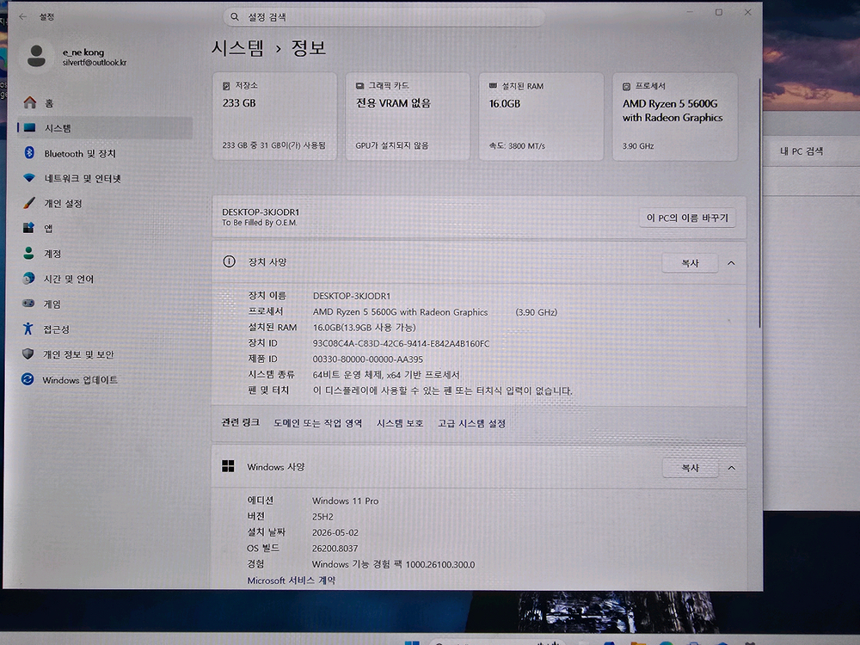Click the 저장소 storage card icon
The height and width of the screenshot is (645, 860).
coord(226,86)
